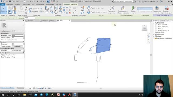Select the Array tool icon

click(64, 10)
